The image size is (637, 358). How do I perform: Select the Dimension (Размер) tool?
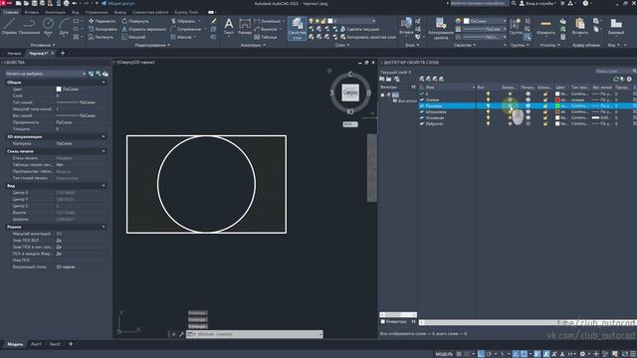click(245, 27)
